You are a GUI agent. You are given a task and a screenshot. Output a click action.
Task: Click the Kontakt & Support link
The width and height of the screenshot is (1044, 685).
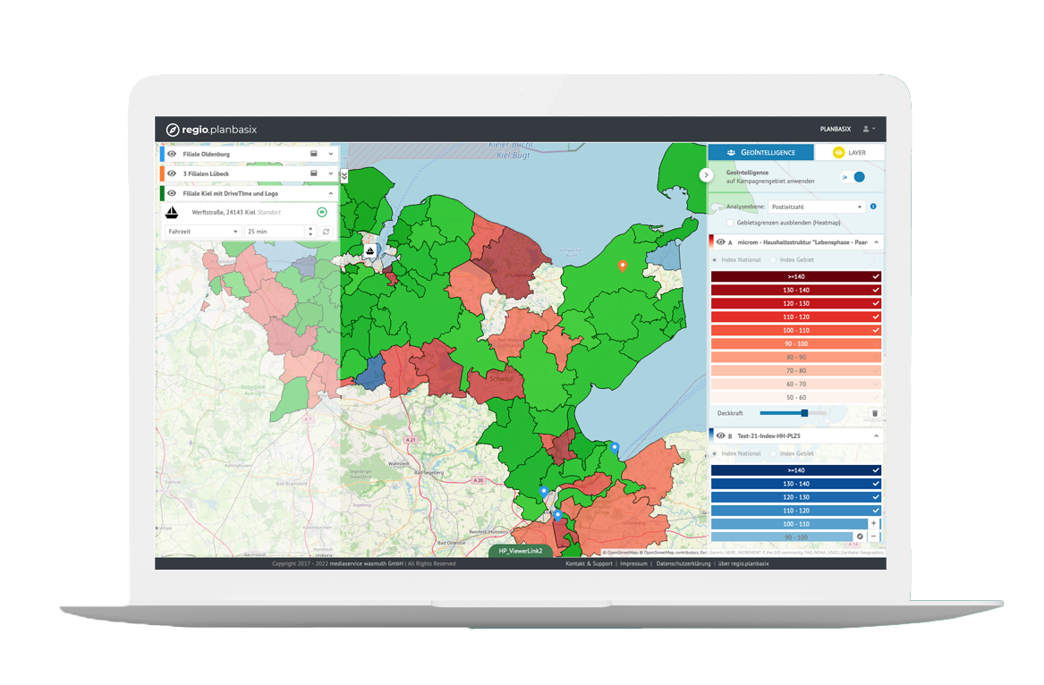pyautogui.click(x=589, y=563)
